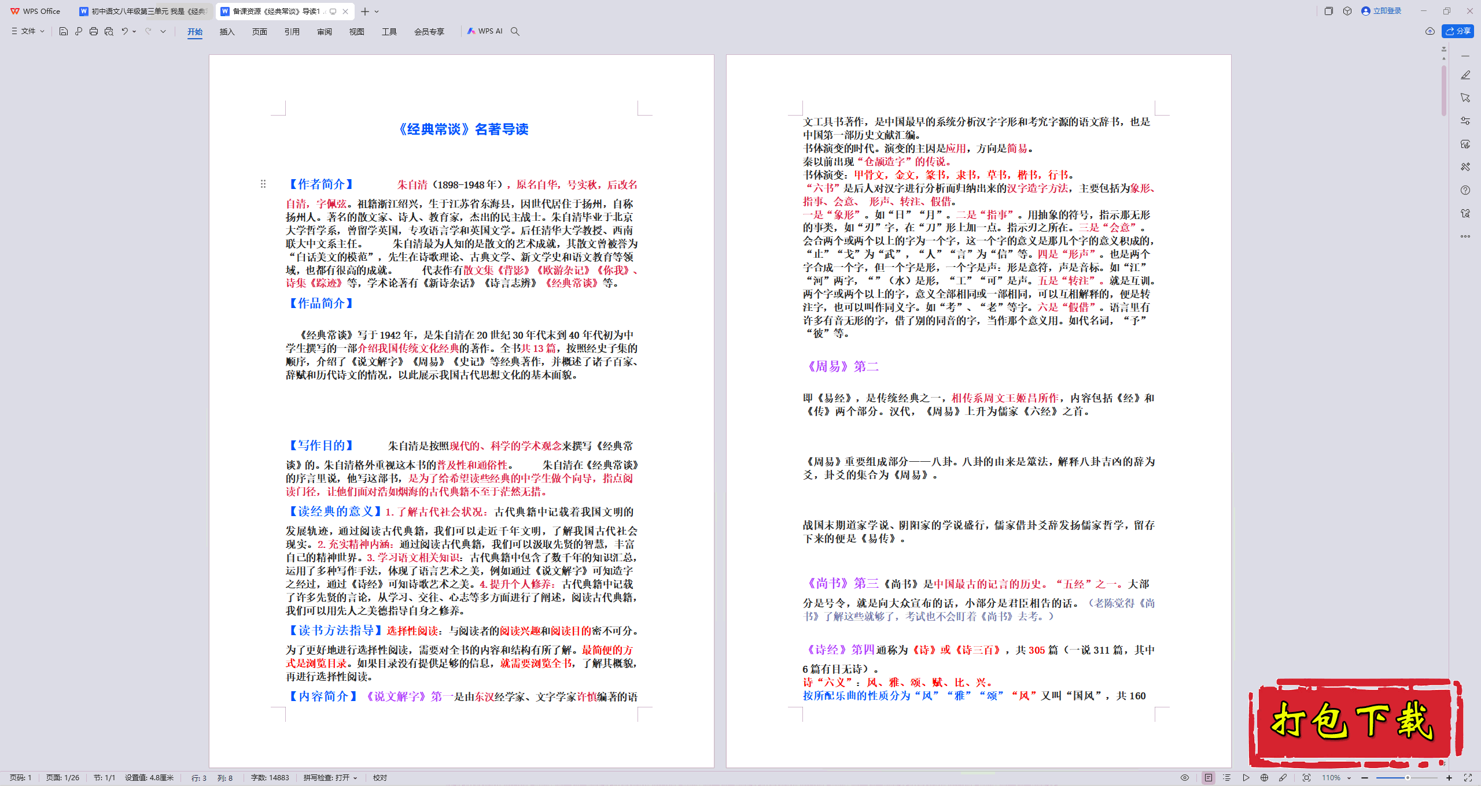The width and height of the screenshot is (1481, 786).
Task: Open the 工具 ribbon tab
Action: (x=389, y=31)
